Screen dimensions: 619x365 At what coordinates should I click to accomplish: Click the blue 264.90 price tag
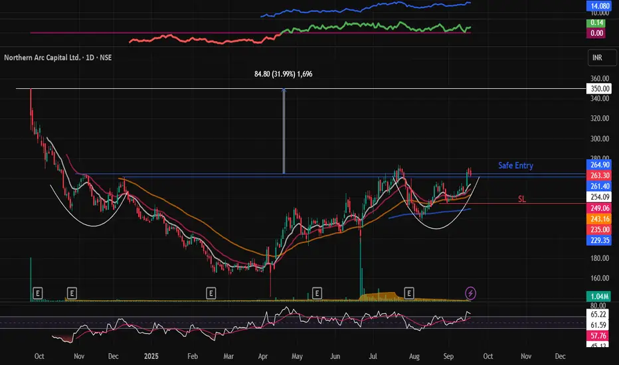[x=599, y=165]
